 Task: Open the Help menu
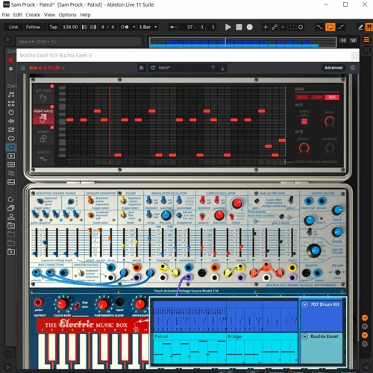tap(85, 15)
